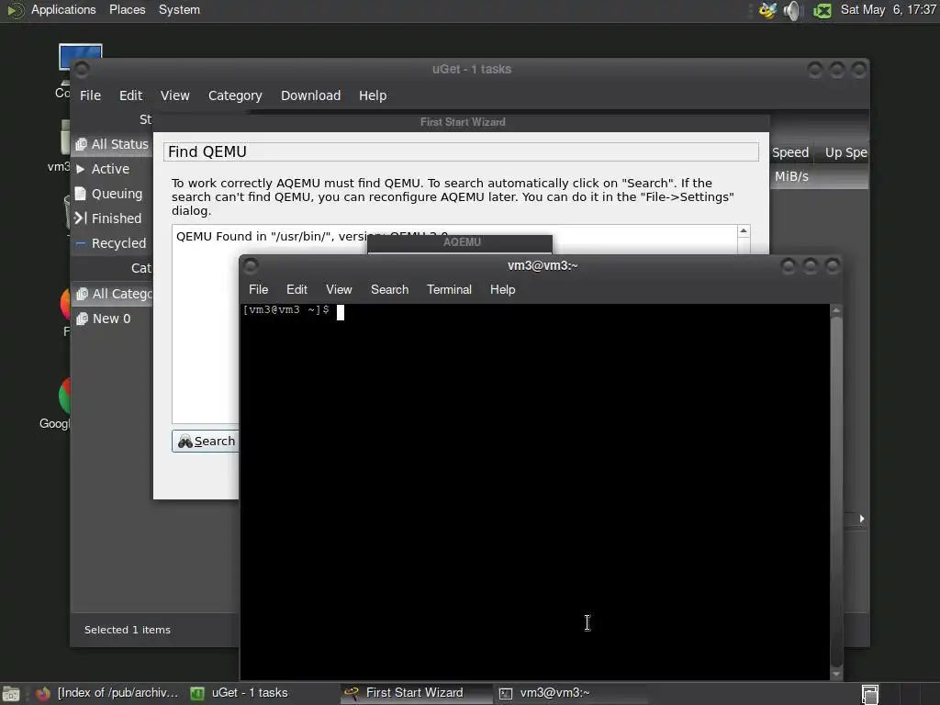Click the volume speaker icon in system tray
The height and width of the screenshot is (705, 940).
792,10
